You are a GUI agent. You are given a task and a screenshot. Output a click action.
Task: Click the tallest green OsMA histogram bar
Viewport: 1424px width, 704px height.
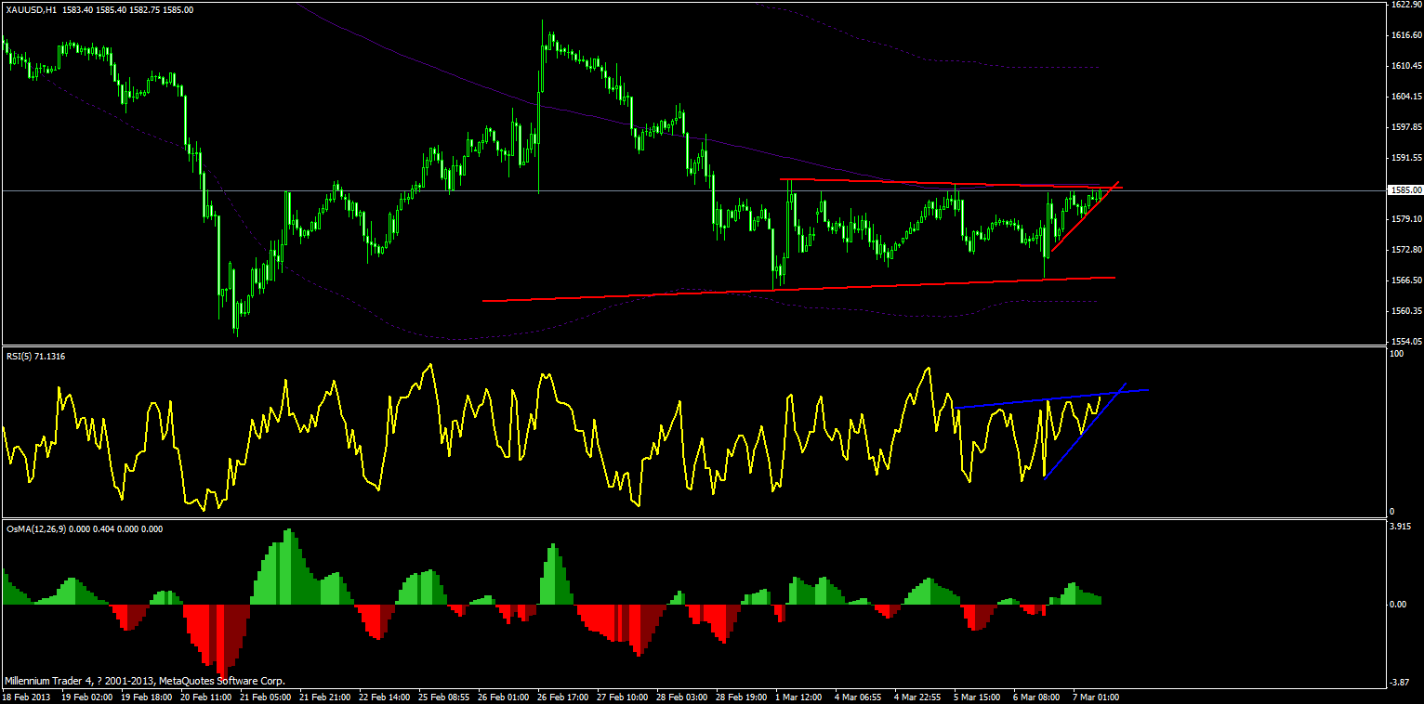289,567
